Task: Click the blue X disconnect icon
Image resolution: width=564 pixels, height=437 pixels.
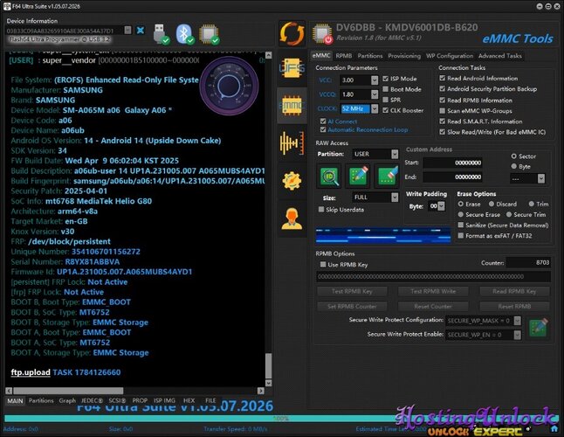Action: [141, 31]
